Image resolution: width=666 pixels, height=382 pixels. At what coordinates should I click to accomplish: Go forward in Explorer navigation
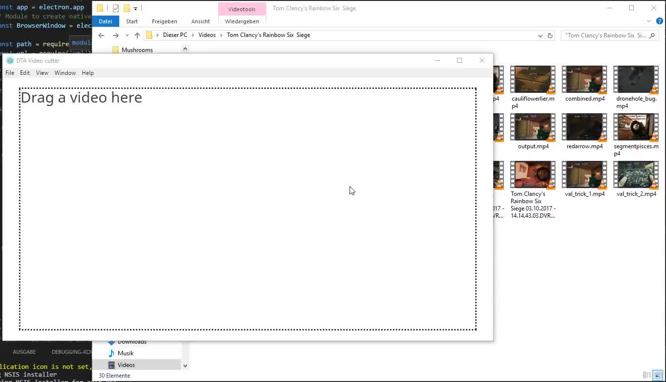click(x=115, y=35)
